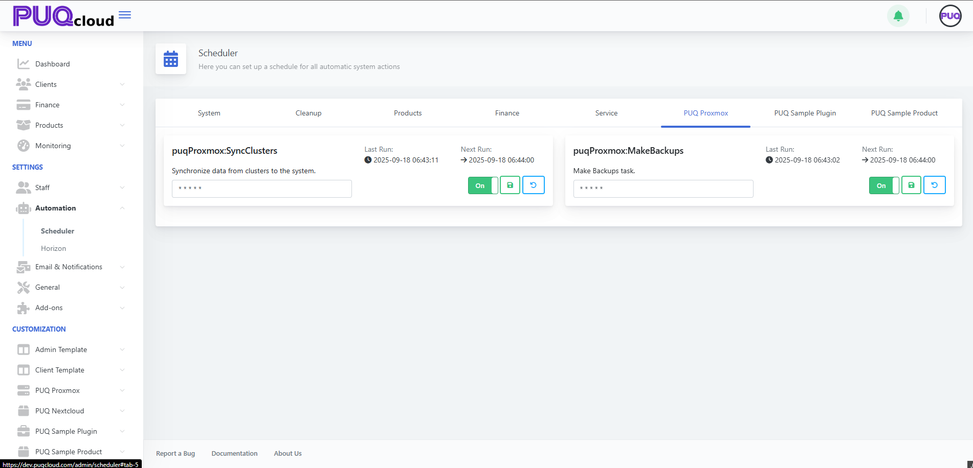Switch to the PUQ Sample Product tab
973x468 pixels.
904,113
